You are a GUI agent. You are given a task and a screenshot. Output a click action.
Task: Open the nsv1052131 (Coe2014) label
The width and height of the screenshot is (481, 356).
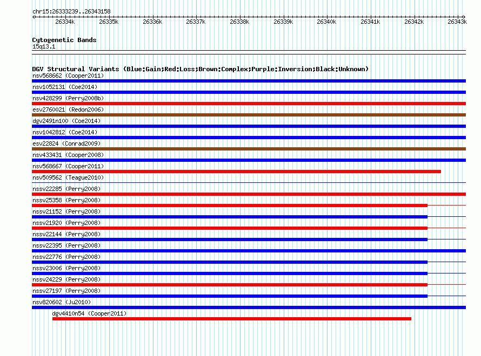point(65,87)
